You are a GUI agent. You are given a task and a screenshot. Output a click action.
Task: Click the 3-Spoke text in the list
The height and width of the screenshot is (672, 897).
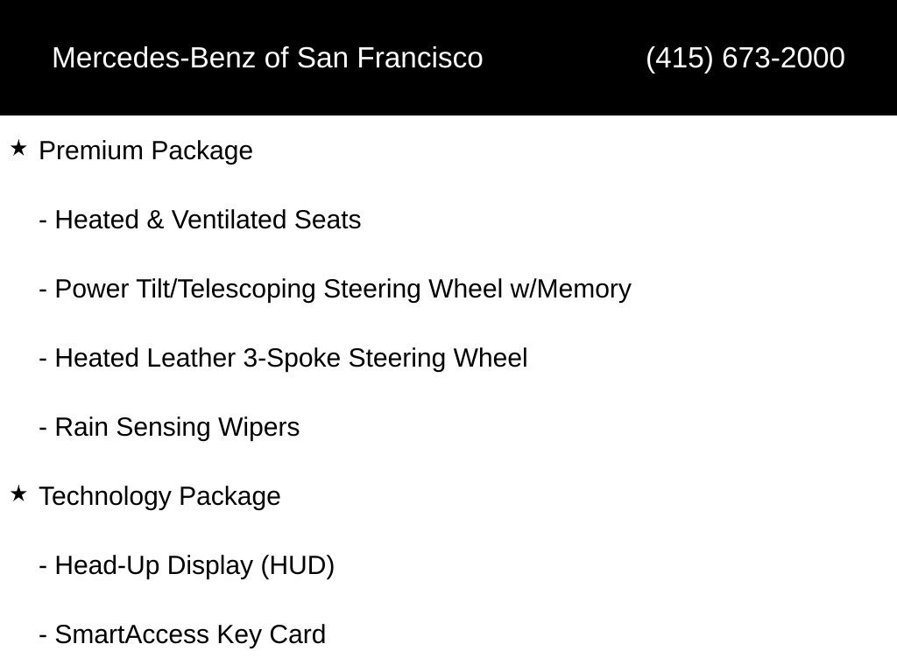click(292, 359)
